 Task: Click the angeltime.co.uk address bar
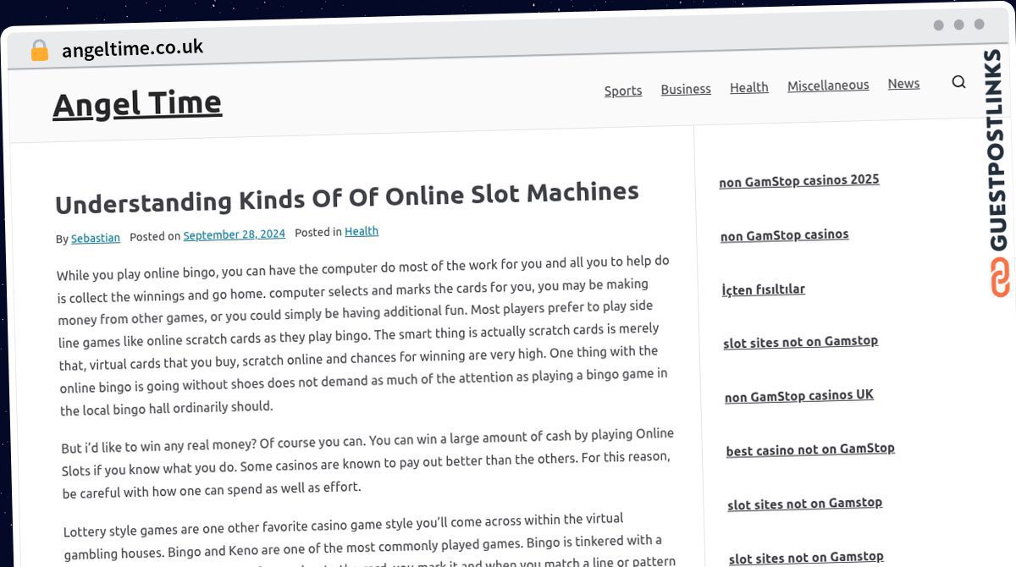click(x=132, y=48)
